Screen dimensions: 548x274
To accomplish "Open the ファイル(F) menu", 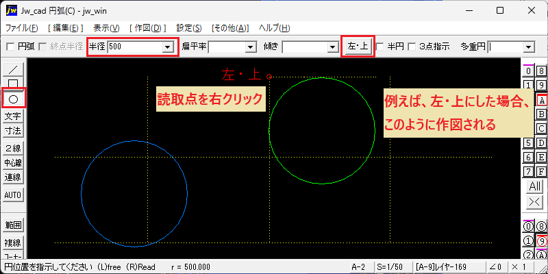I will click(x=22, y=28).
